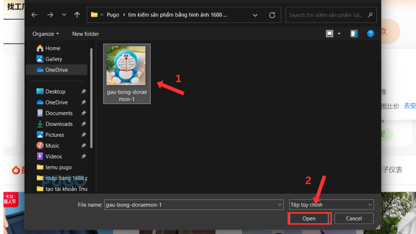Viewport: 416px width, 234px height.
Task: Cancel the file selection dialog
Action: [354, 218]
